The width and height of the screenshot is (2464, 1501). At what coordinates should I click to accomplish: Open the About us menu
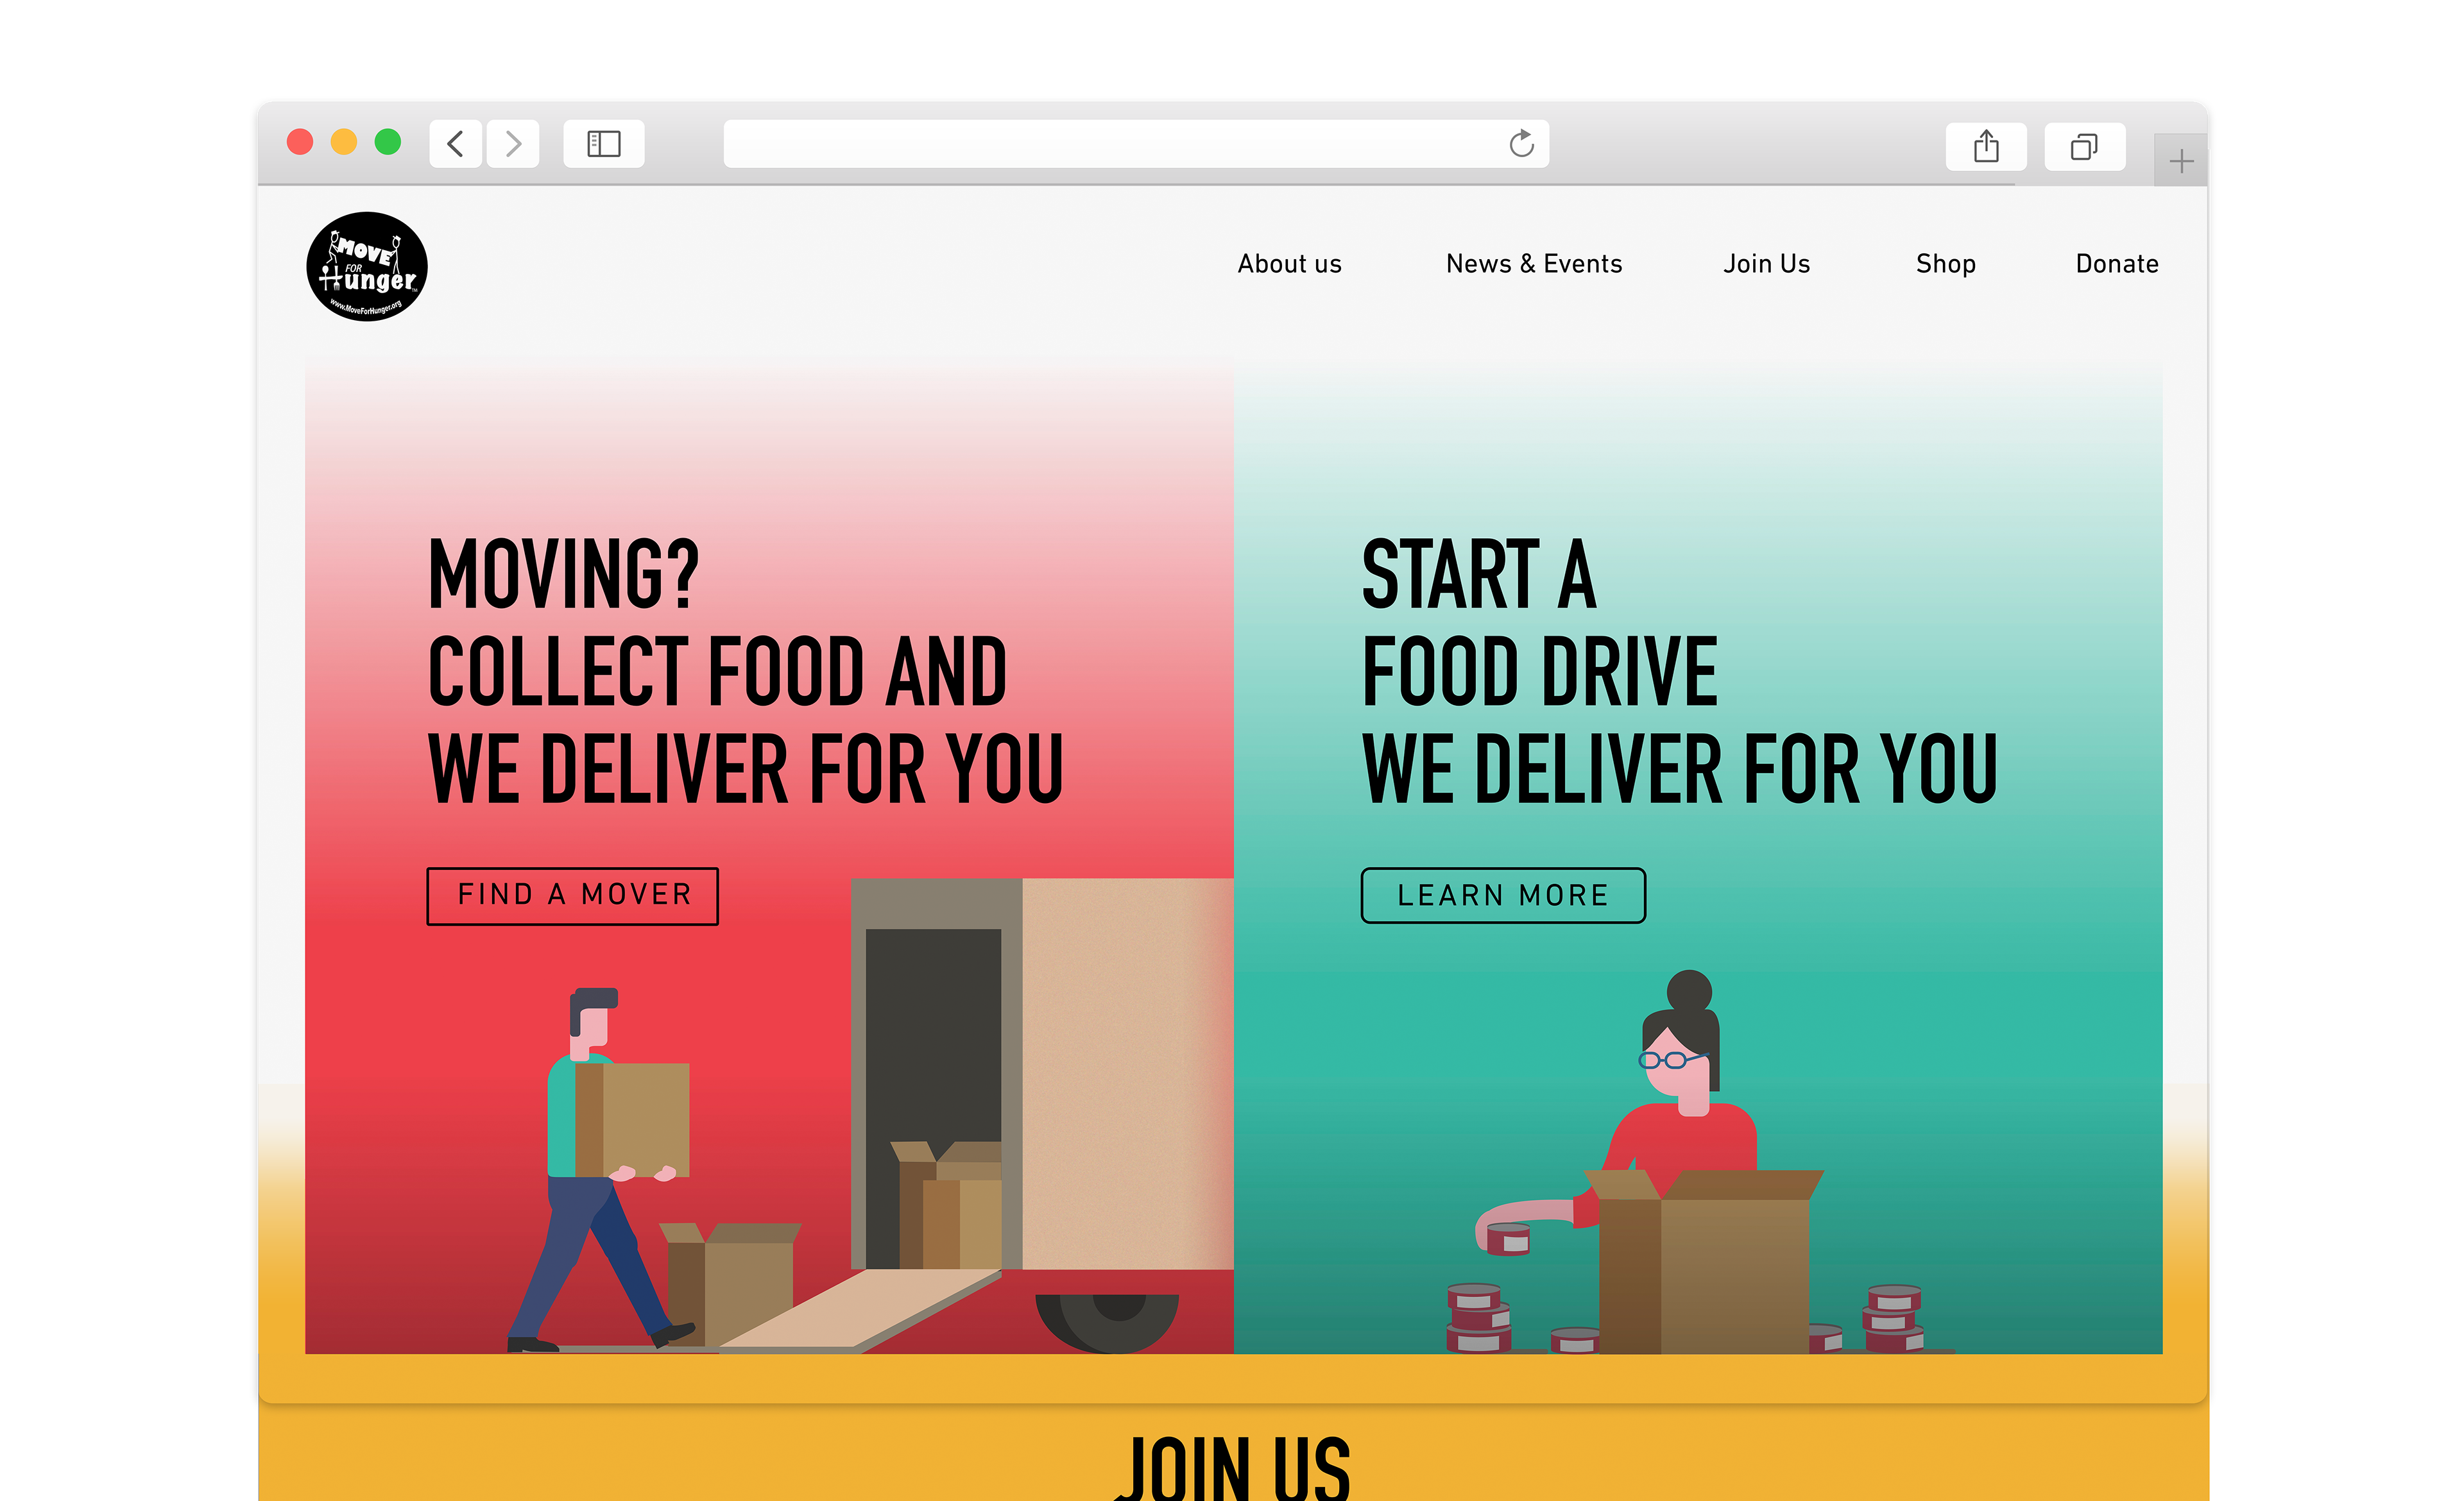click(x=1289, y=264)
